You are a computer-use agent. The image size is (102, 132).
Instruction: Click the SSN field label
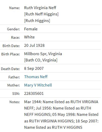click(x=16, y=94)
